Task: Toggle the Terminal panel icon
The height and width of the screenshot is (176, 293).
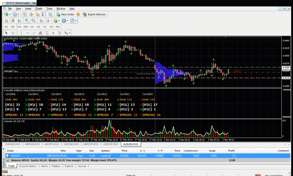Action: coord(44,15)
